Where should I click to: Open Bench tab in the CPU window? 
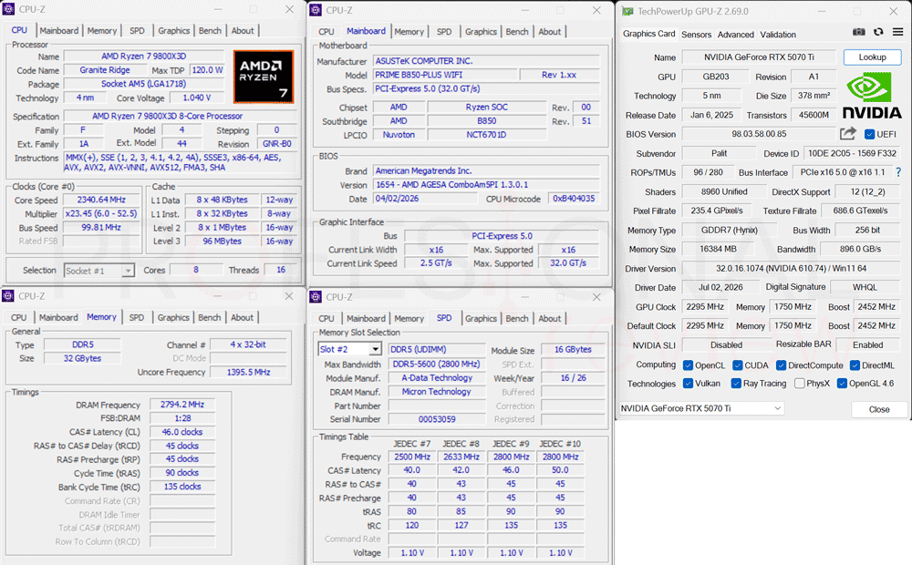point(210,31)
